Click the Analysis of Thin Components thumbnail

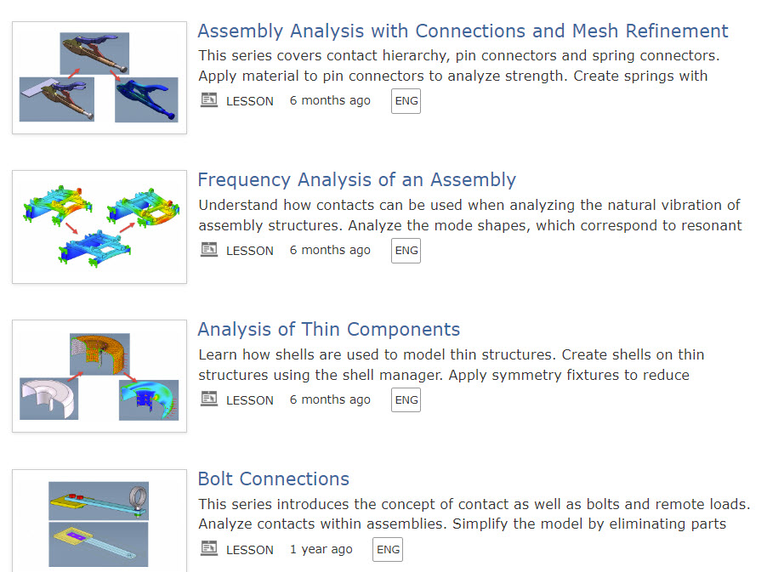point(99,376)
